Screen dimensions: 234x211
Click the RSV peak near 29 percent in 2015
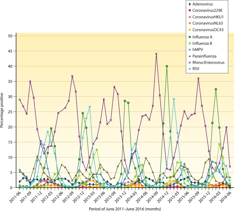pyautogui.click(x=174, y=99)
